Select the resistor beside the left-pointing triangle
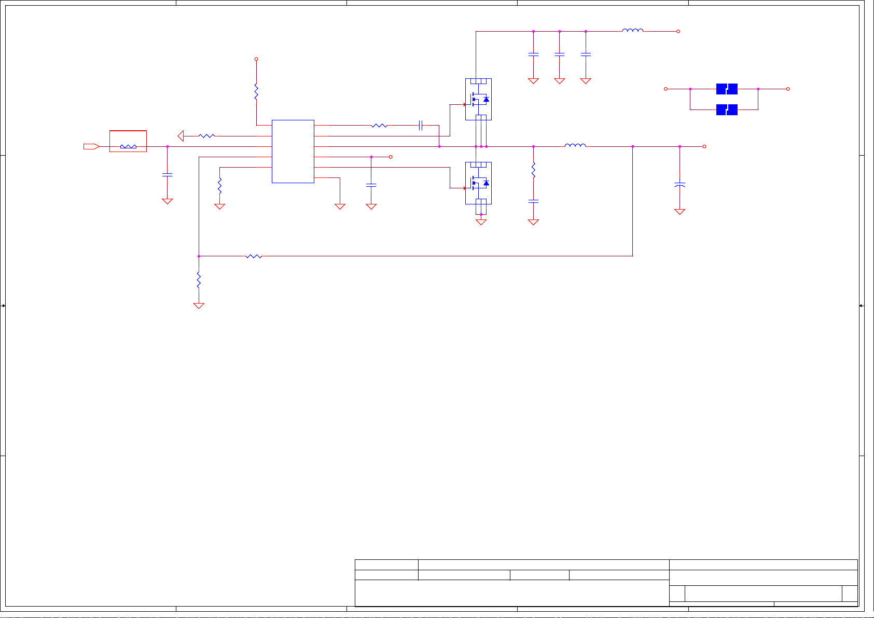This screenshot has width=874, height=618. pos(206,136)
